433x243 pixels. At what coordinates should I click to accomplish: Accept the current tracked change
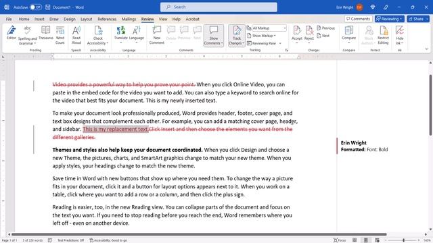pos(297,32)
